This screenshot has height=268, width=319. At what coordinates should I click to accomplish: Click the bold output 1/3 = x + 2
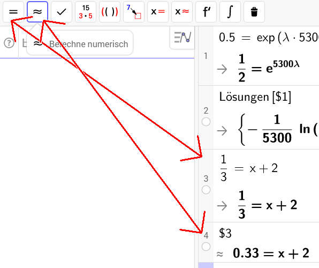(x=268, y=205)
